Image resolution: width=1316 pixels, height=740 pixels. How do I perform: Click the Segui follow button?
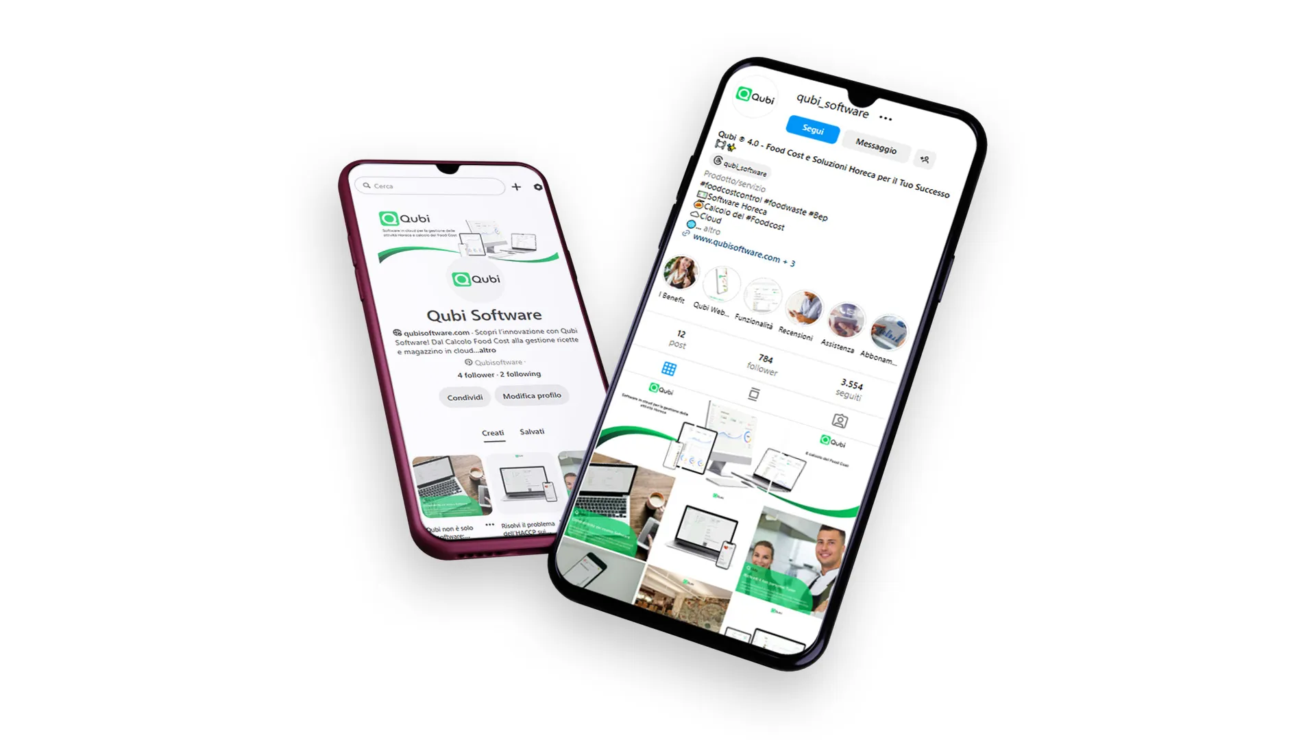pos(812,129)
